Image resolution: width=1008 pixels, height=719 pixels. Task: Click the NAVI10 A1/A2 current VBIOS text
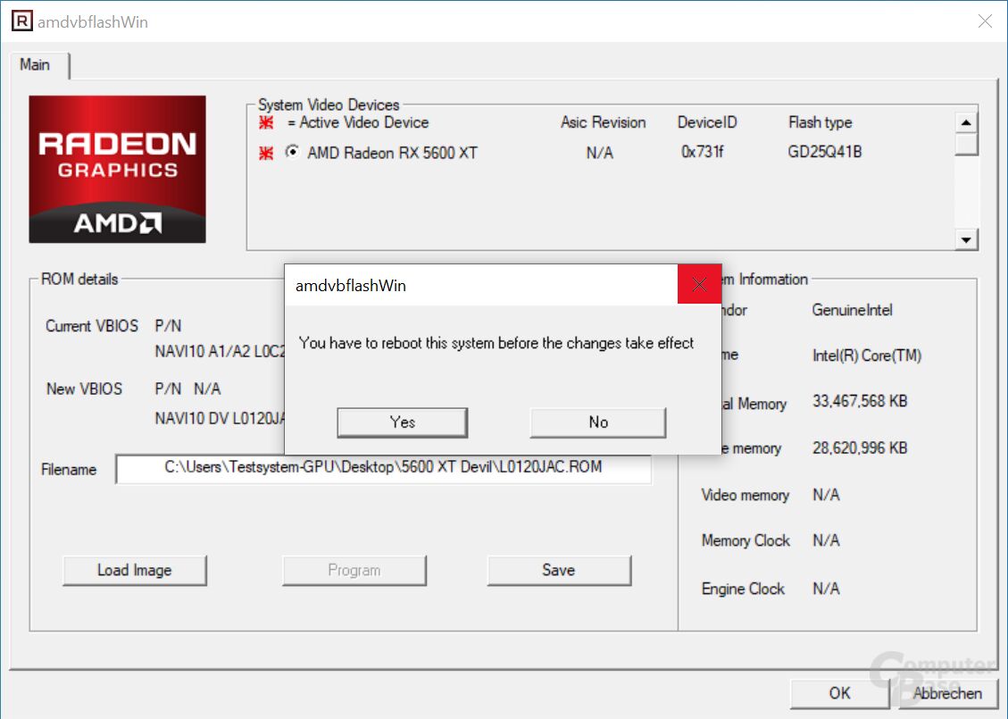pos(220,351)
